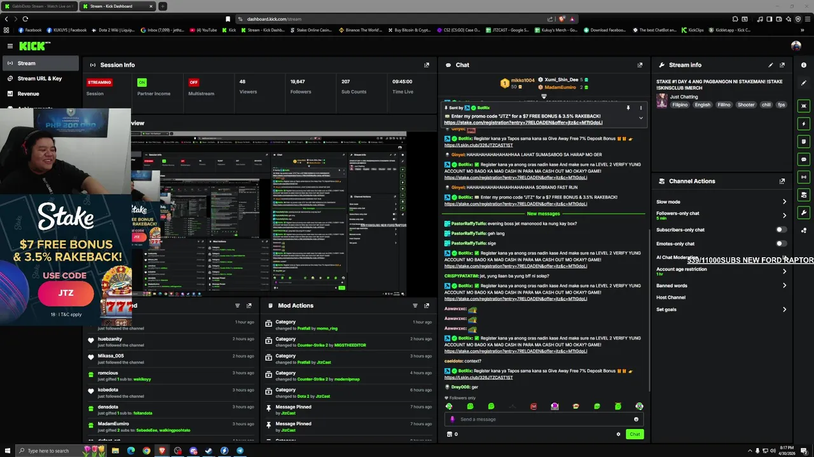Toggle the channel actions widget icon in sidebar
Screen dimensions: 814x457
(804, 195)
